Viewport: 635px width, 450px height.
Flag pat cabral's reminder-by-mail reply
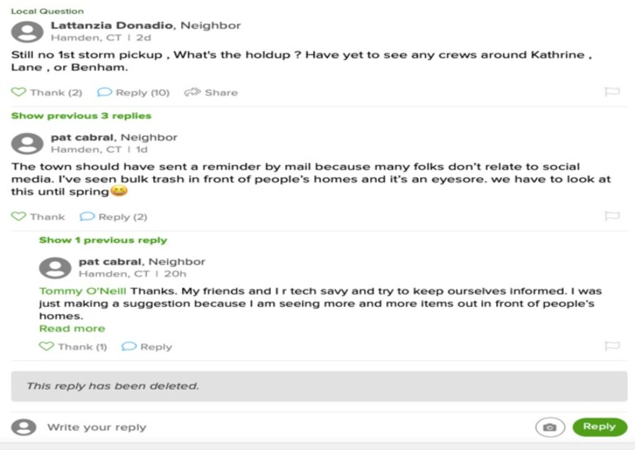coord(611,216)
